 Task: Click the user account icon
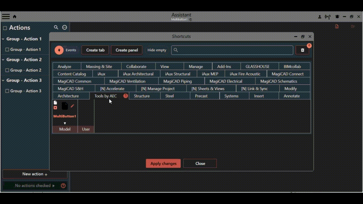pos(320,17)
